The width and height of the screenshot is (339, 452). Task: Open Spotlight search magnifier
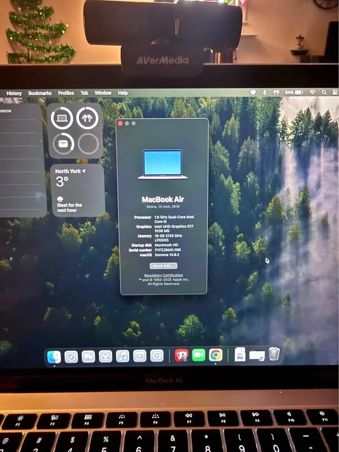point(324,92)
